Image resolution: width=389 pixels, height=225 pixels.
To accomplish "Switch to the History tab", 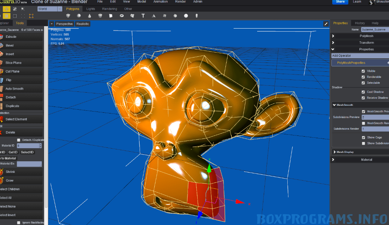I will (360, 23).
